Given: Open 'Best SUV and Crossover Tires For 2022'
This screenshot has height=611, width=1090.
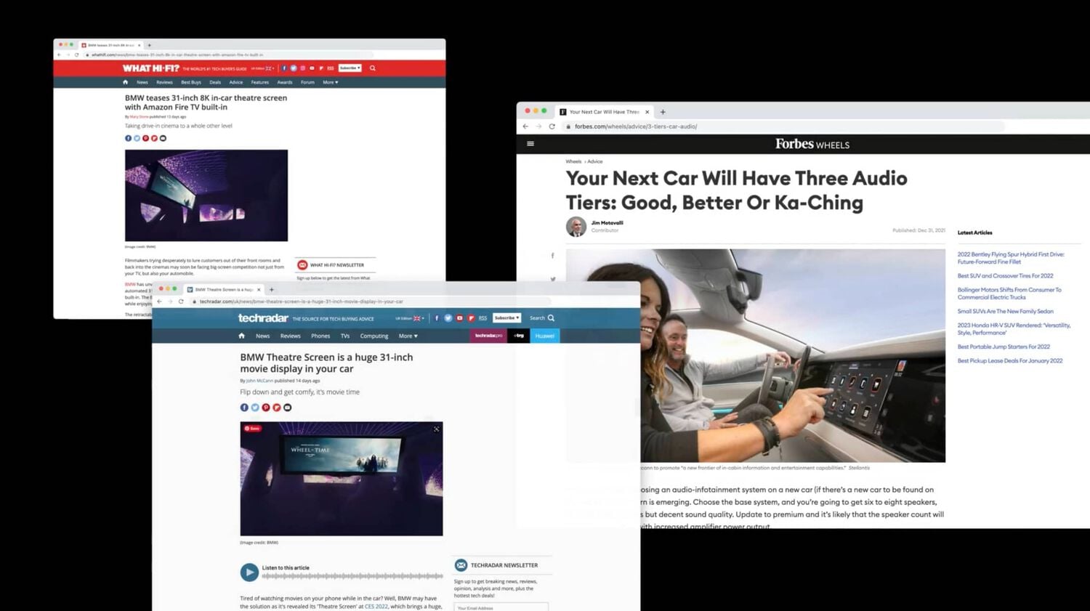Looking at the screenshot, I should pyautogui.click(x=1005, y=276).
